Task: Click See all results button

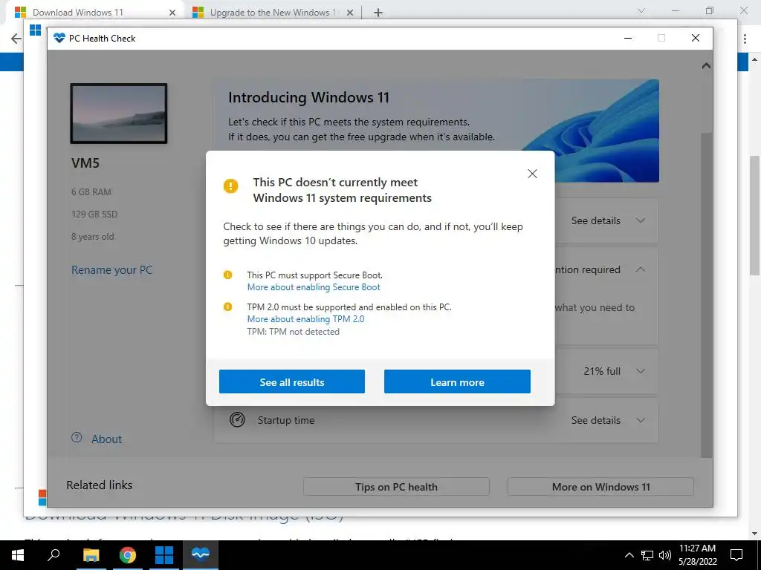Action: (291, 382)
